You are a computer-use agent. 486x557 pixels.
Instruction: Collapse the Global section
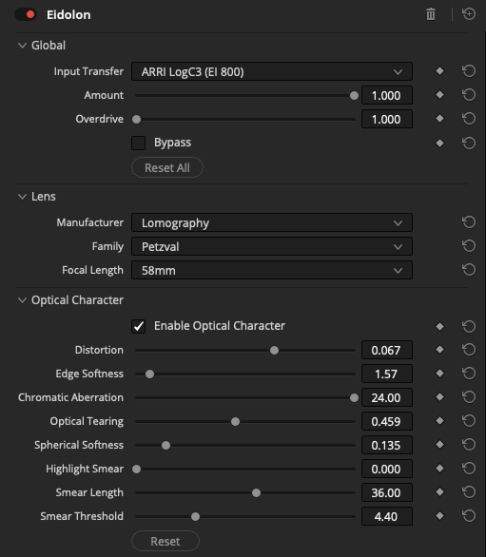23,46
